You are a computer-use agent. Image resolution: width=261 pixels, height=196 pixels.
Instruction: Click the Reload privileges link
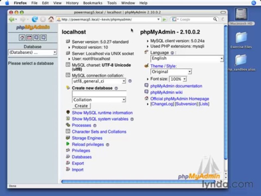[88, 145]
